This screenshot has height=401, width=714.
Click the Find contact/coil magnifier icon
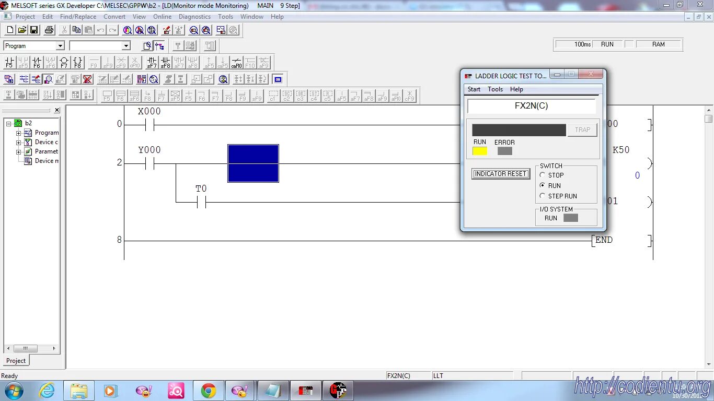[x=140, y=30]
